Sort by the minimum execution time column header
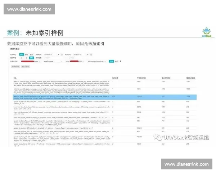Viewport: 216px width, 173px height. (191, 78)
